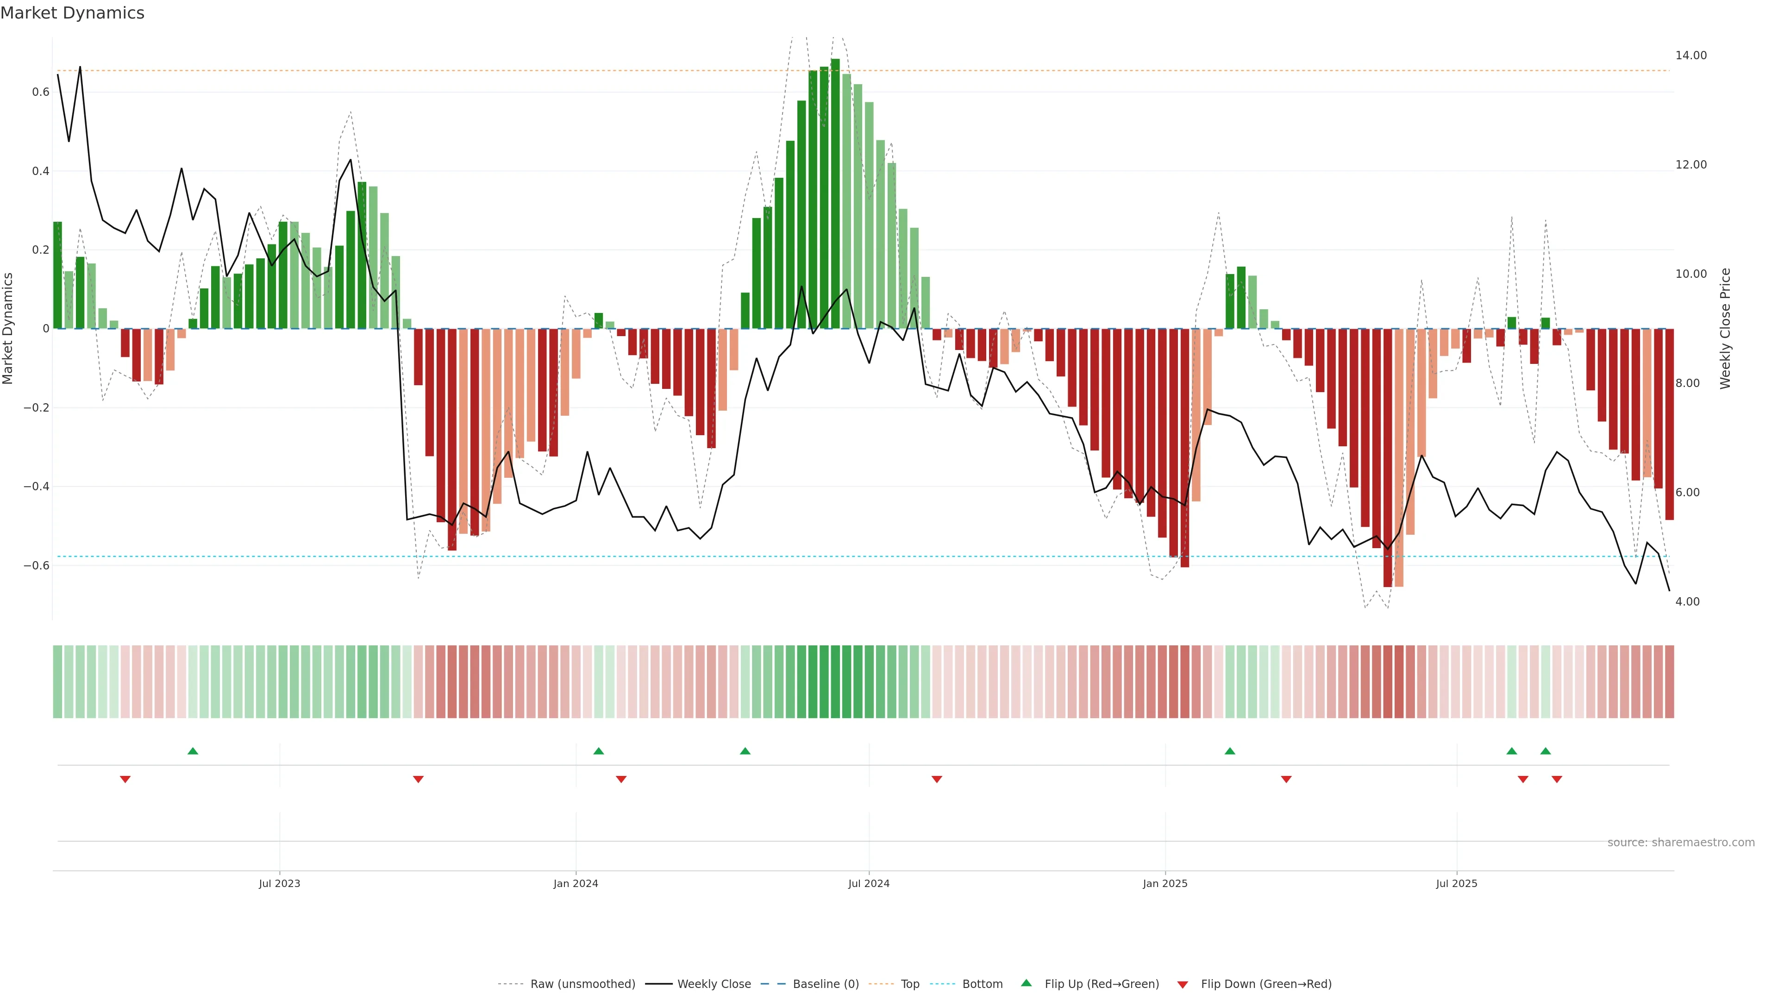
Task: Click the Jan 2025 x-axis label
Action: point(1165,883)
